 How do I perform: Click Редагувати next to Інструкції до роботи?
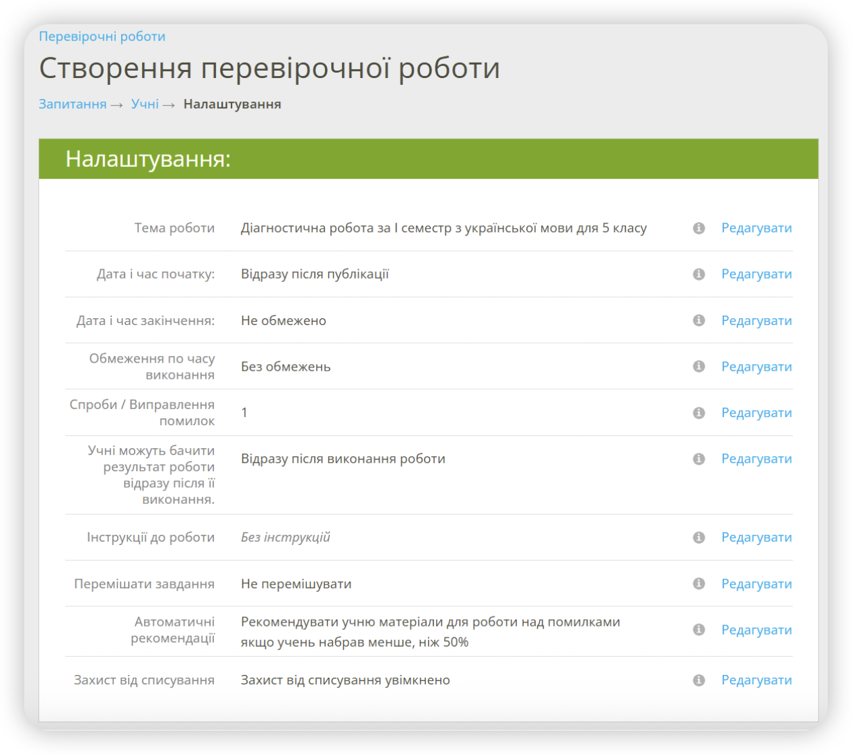[756, 537]
